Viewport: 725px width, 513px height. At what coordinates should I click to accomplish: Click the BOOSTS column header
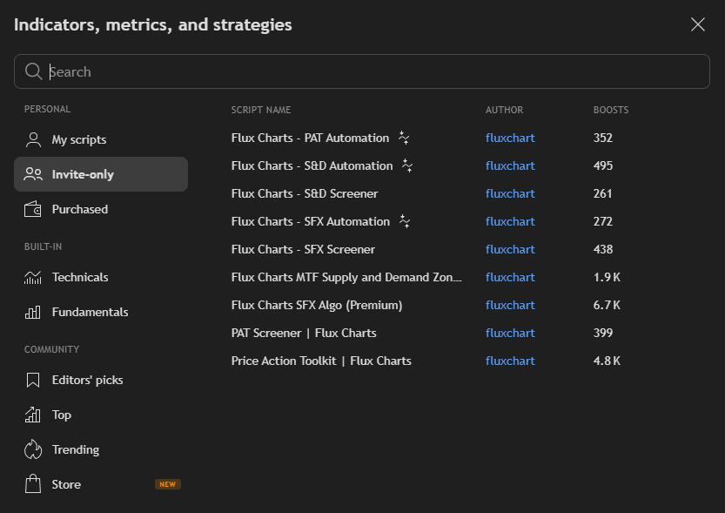point(611,110)
